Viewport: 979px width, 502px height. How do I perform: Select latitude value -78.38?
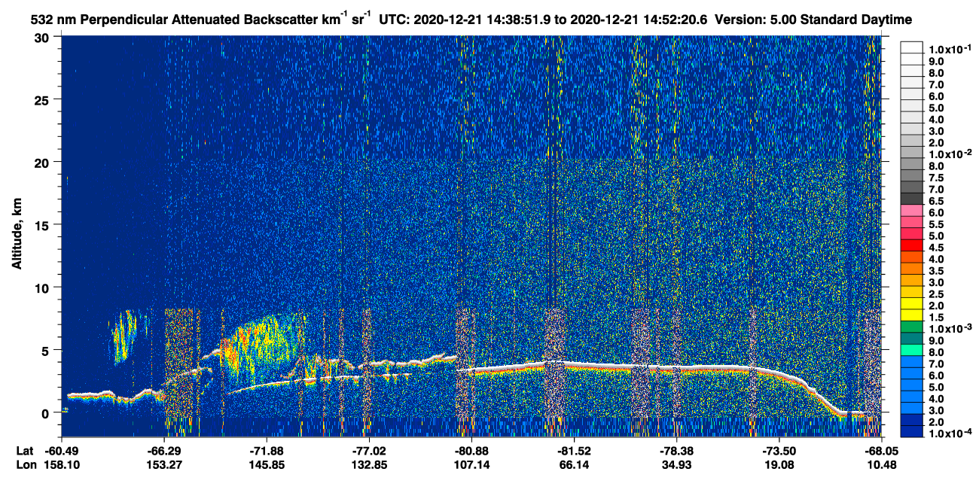[x=677, y=451]
